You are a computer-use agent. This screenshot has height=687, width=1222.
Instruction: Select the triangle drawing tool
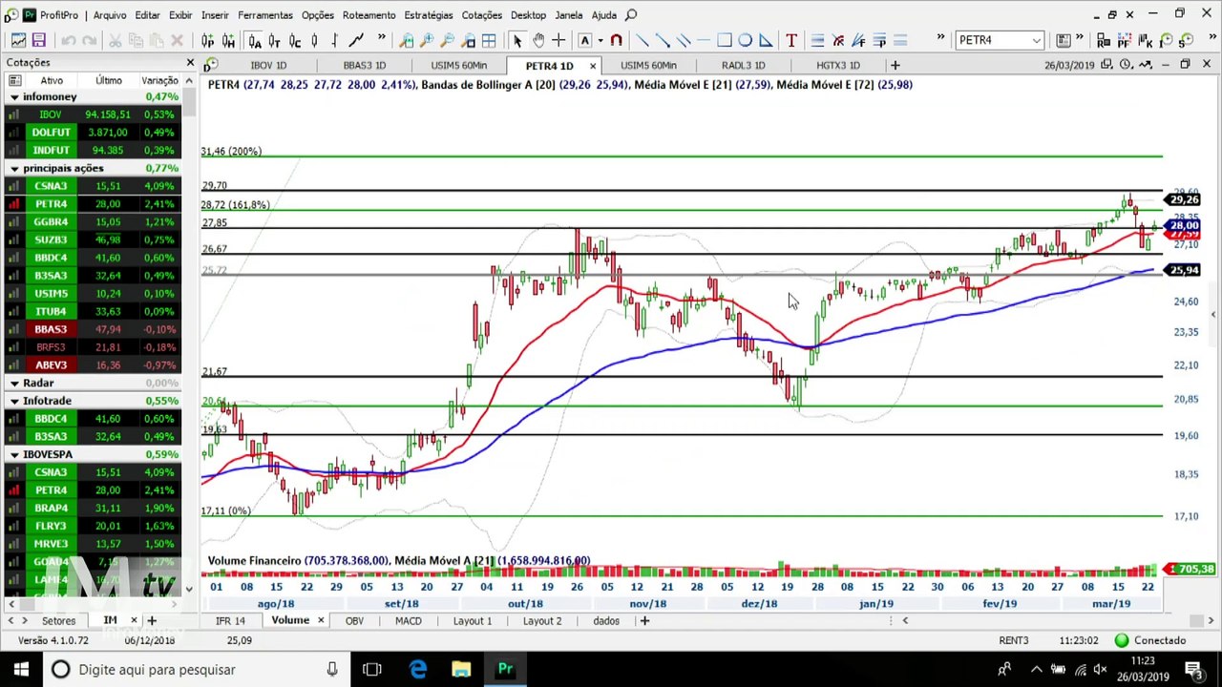pos(766,40)
